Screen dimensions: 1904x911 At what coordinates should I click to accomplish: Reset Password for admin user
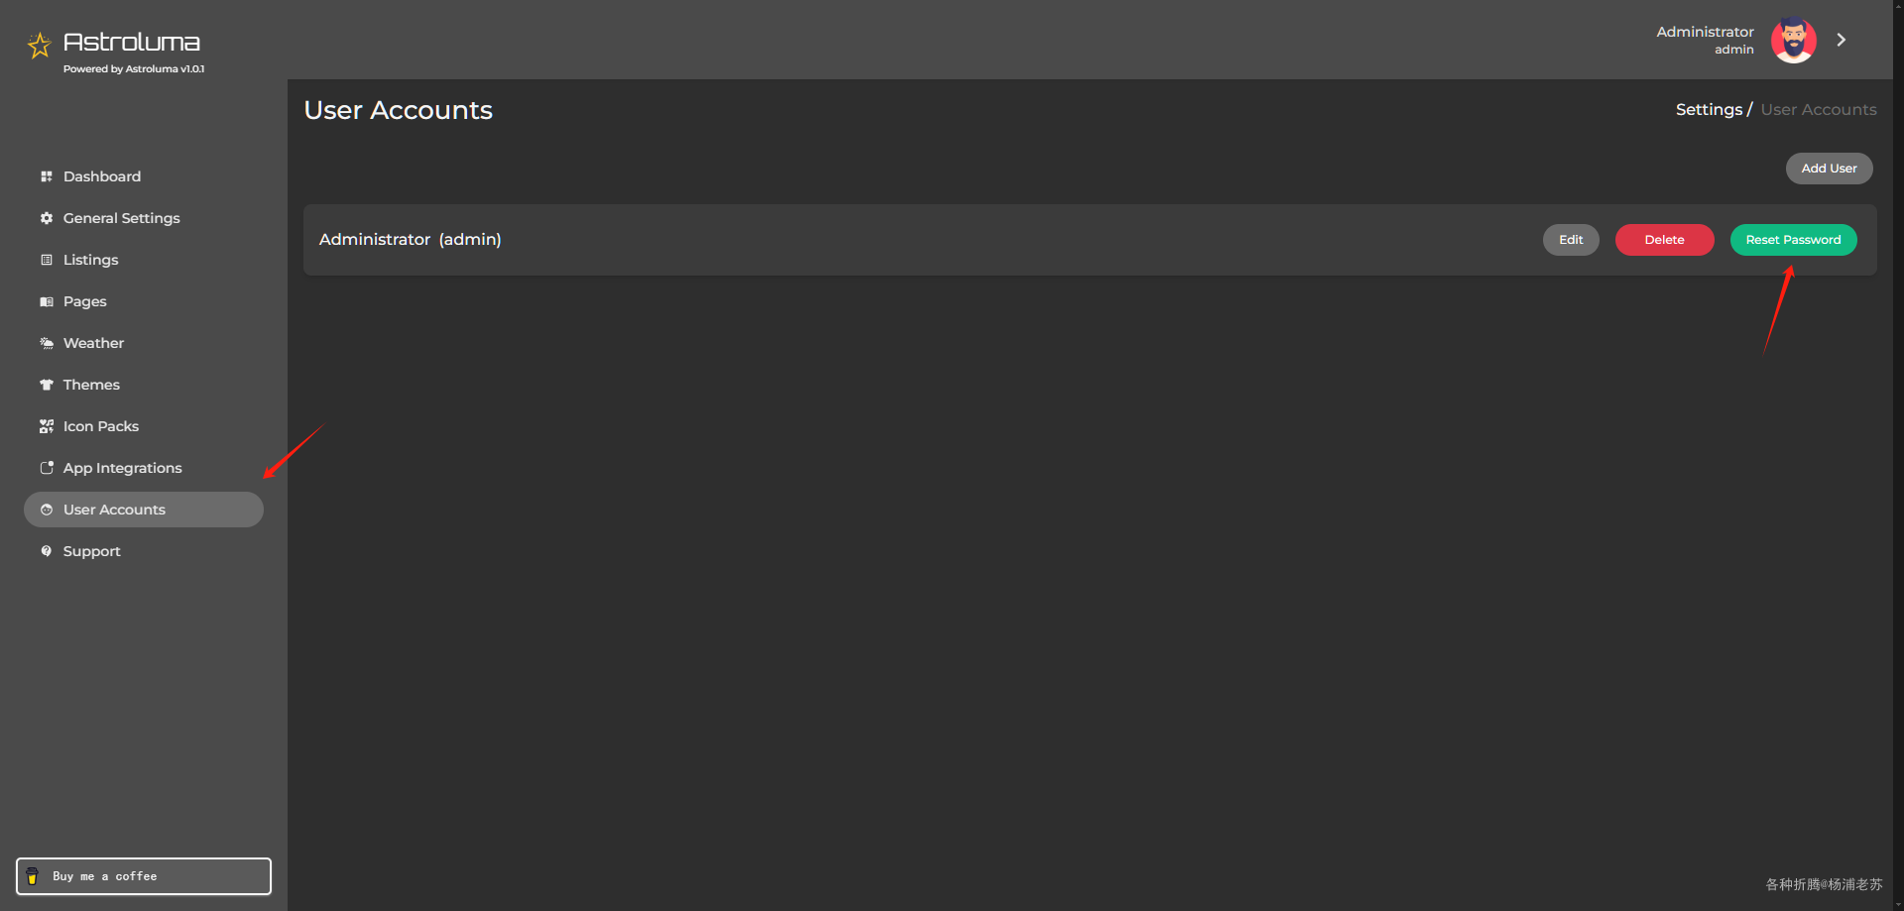[x=1794, y=240]
